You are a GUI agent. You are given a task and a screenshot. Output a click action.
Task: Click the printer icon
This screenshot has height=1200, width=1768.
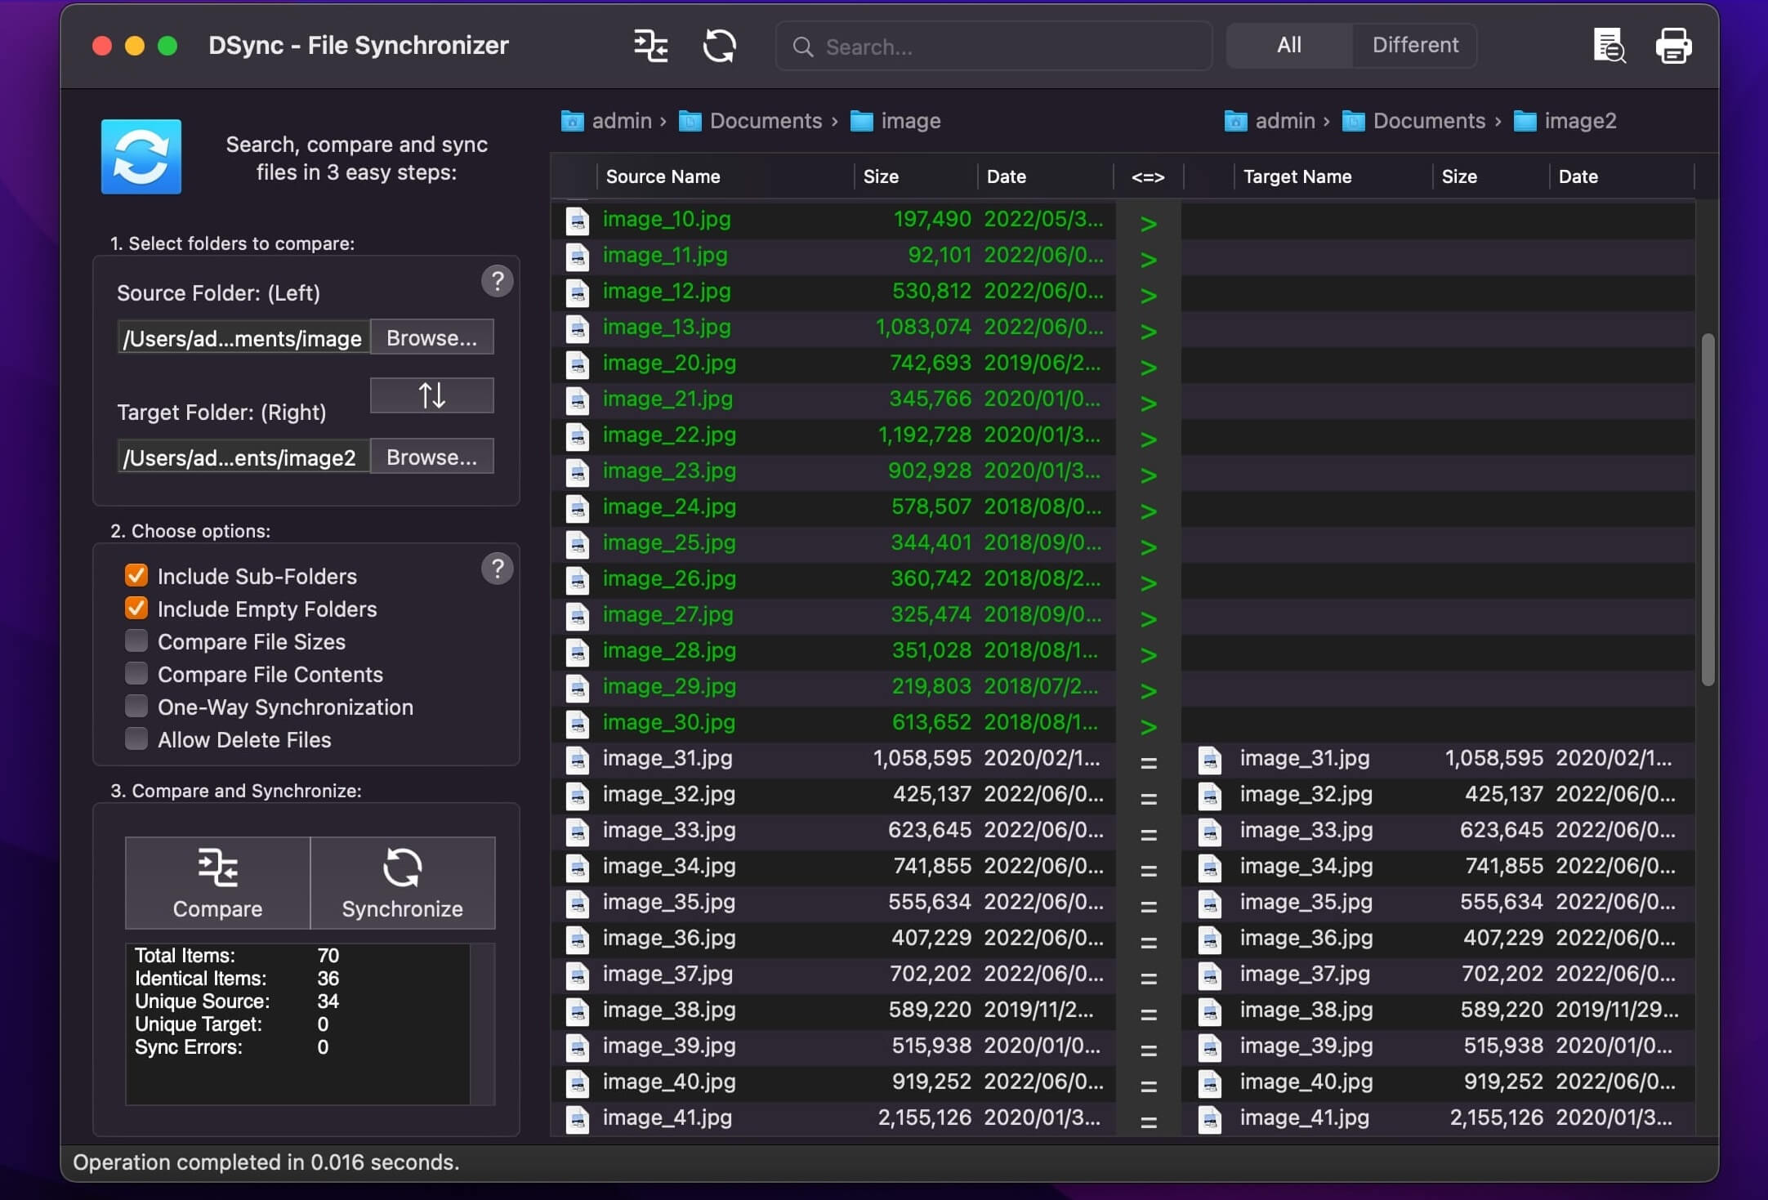point(1673,46)
